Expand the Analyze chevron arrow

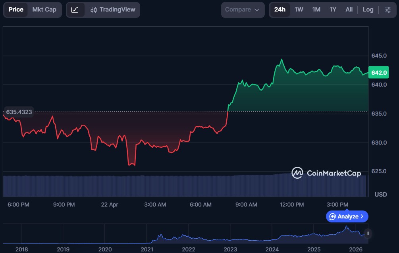(x=362, y=216)
